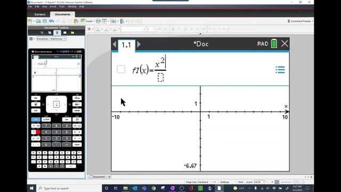Click the Settings status bar button
The width and height of the screenshot is (341, 192).
click(x=225, y=182)
